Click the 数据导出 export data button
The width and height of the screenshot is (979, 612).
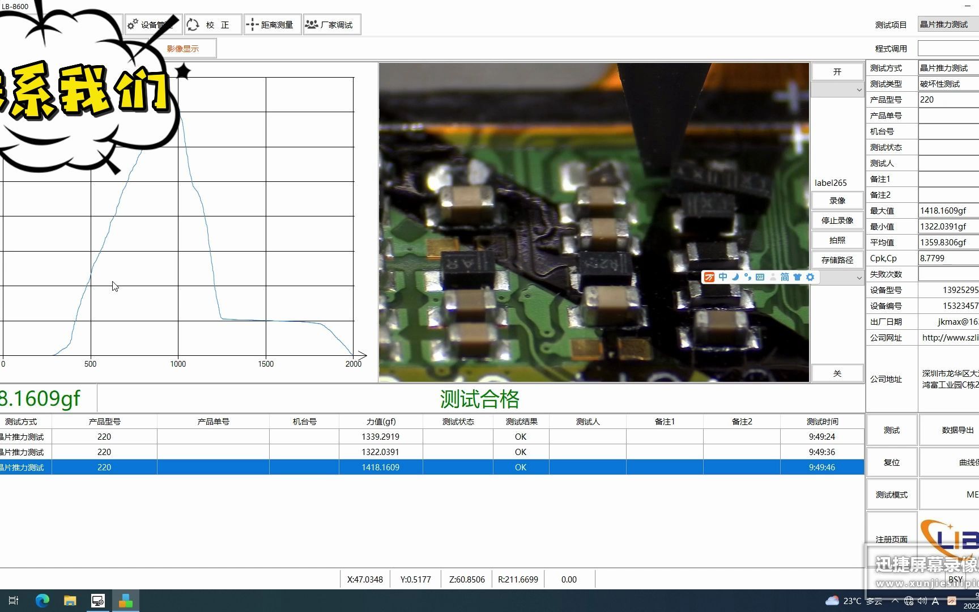point(949,430)
